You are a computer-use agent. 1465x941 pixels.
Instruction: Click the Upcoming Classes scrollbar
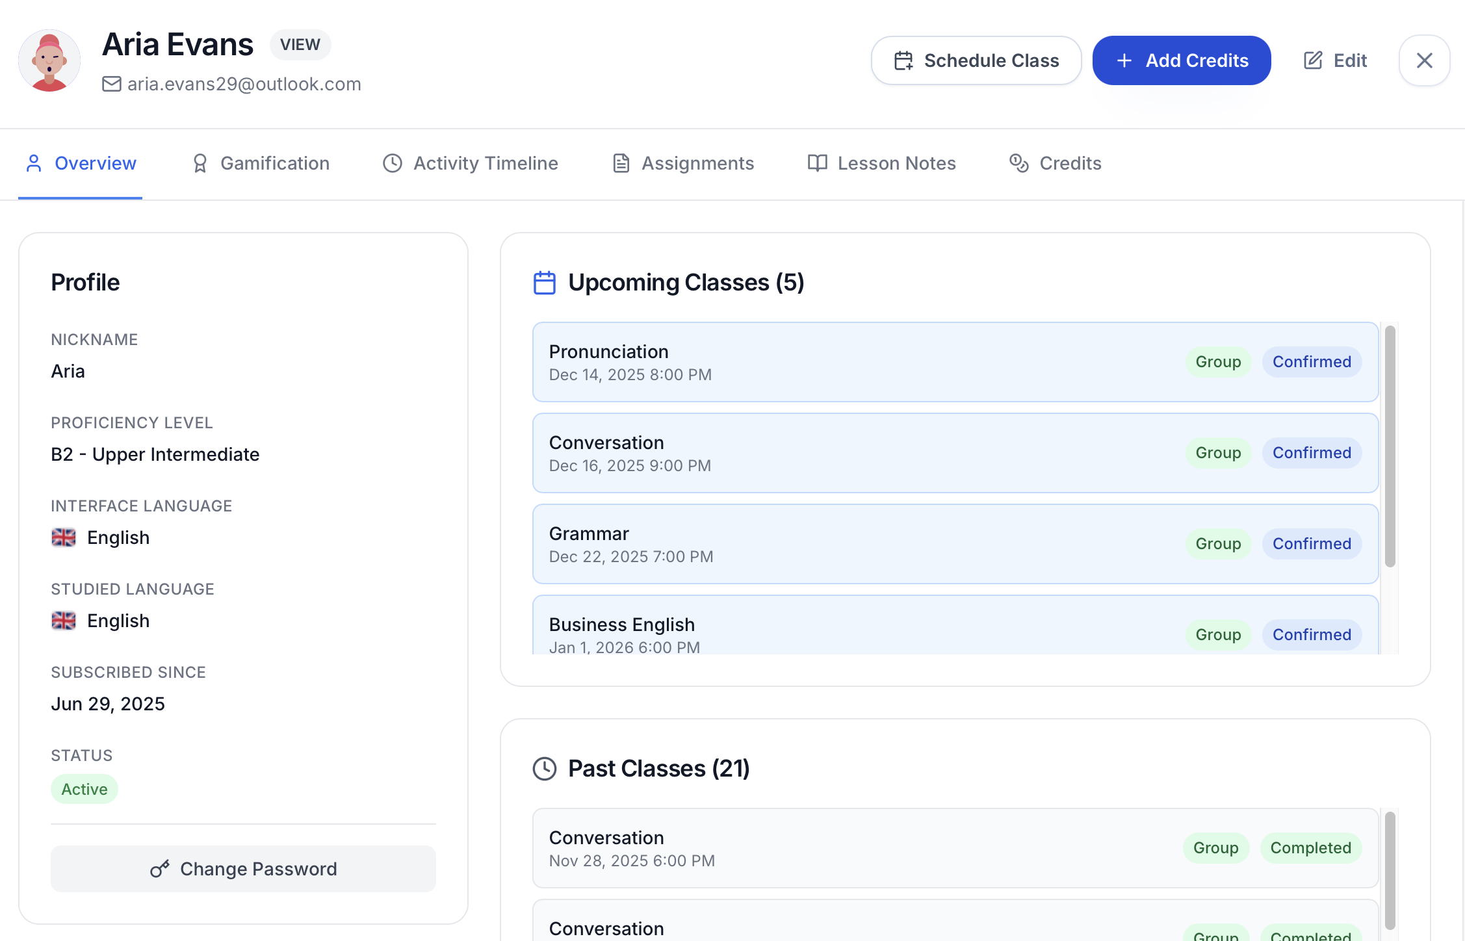click(x=1390, y=446)
